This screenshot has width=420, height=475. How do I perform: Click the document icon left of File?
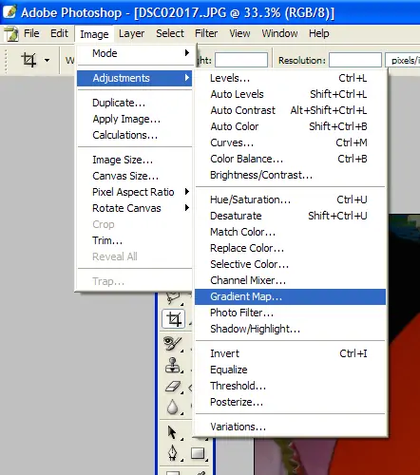click(x=11, y=34)
